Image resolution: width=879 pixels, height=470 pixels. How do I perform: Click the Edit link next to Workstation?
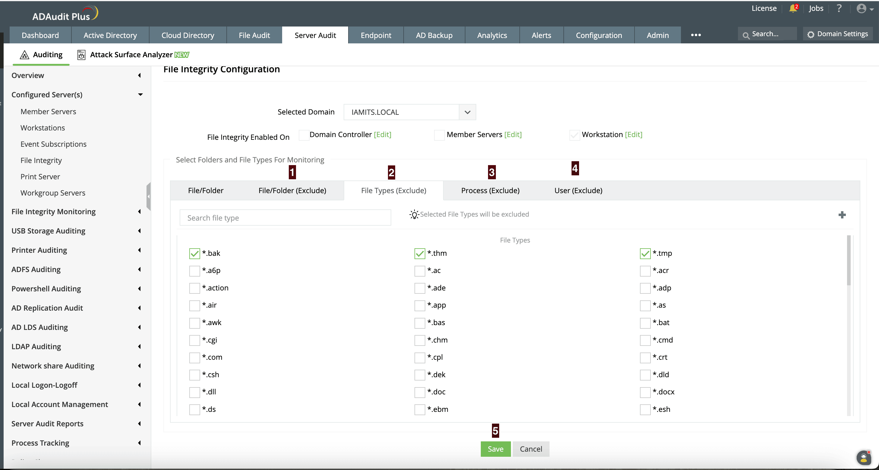(x=633, y=134)
